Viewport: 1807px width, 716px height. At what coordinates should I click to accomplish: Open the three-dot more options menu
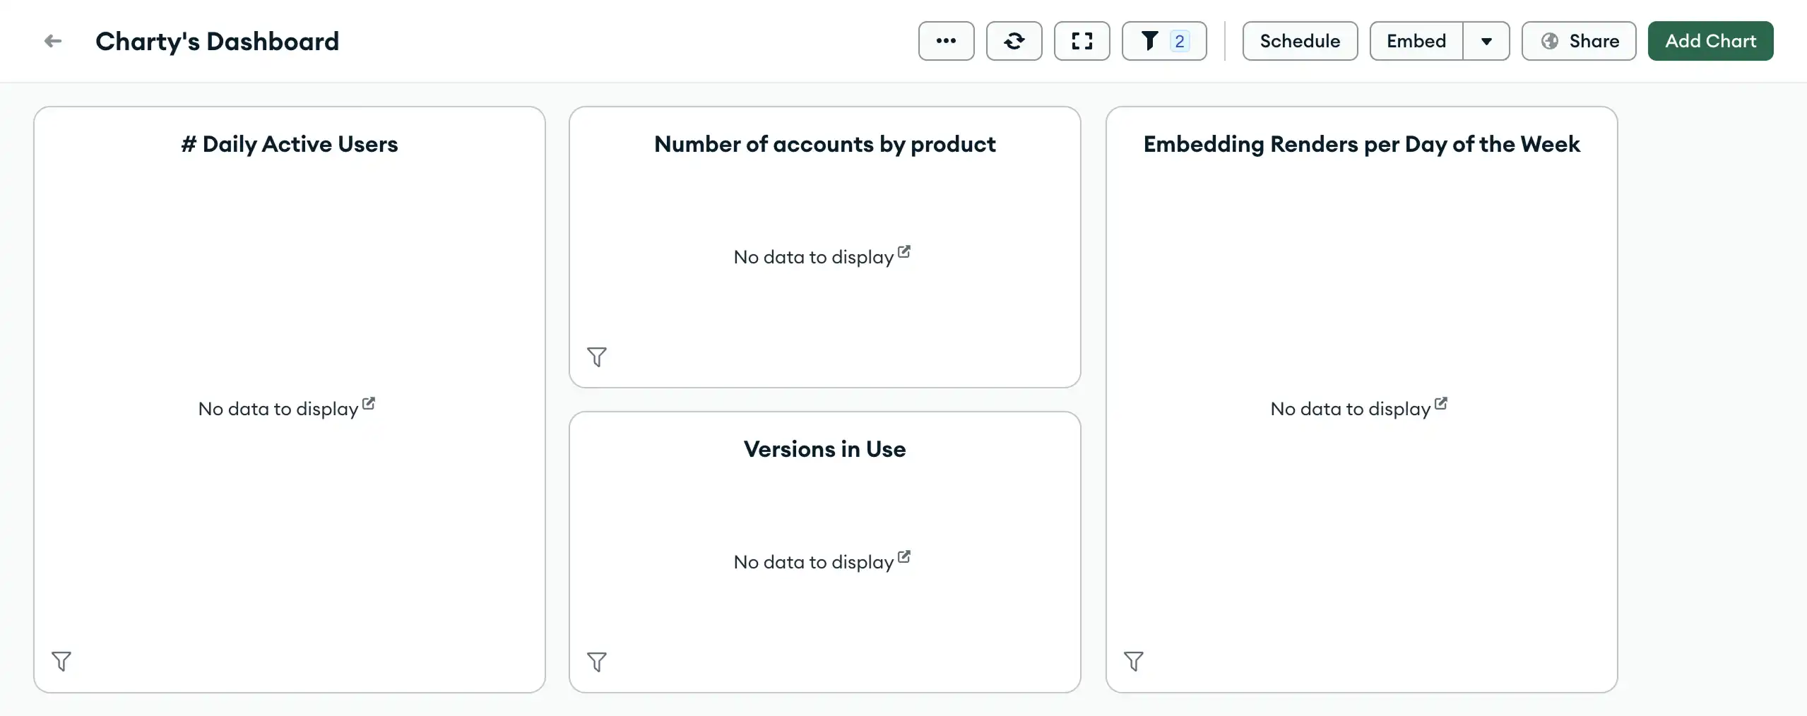click(x=946, y=42)
